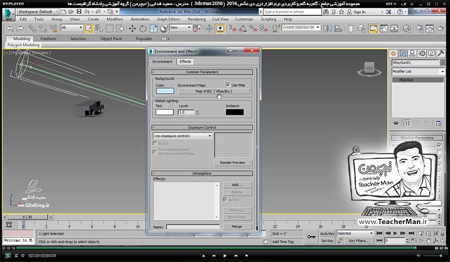Activate the Select Object tool
This screenshot has height=262, width=450.
[89, 29]
